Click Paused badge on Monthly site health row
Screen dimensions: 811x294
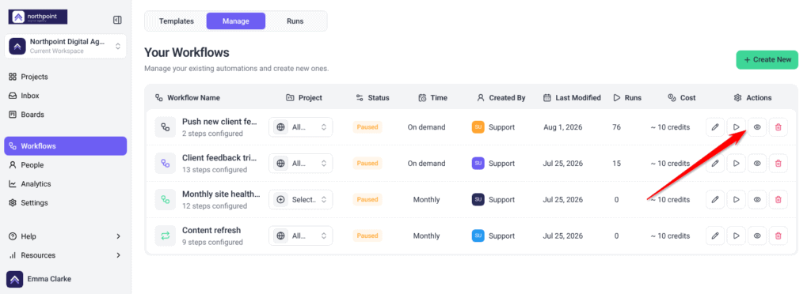point(367,200)
